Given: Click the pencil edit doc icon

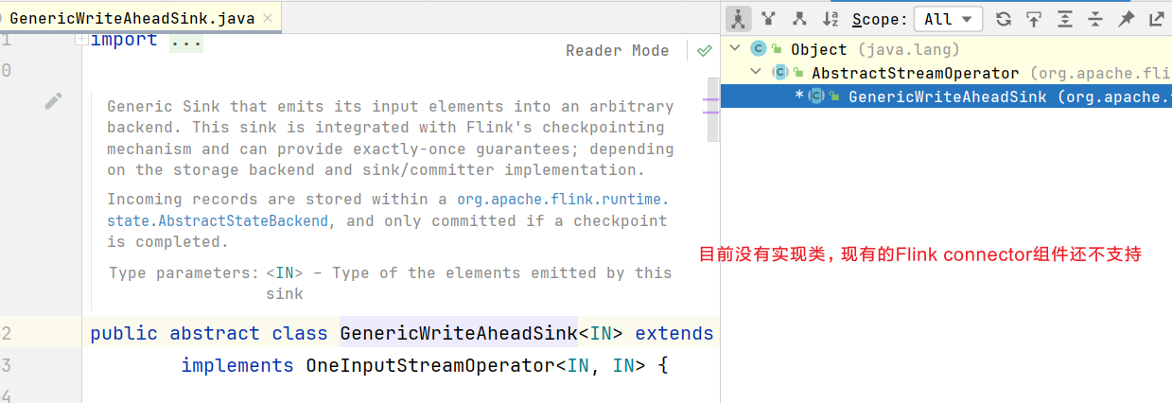Looking at the screenshot, I should 54,100.
